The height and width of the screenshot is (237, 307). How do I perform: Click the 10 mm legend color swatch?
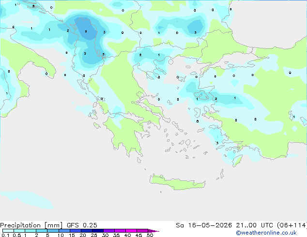(x=64, y=231)
